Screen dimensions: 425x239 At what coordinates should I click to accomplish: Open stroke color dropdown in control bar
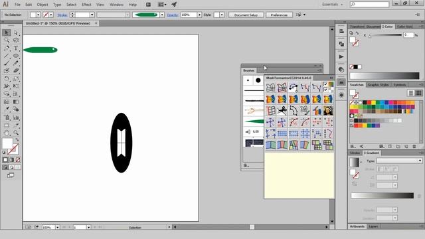pos(51,15)
